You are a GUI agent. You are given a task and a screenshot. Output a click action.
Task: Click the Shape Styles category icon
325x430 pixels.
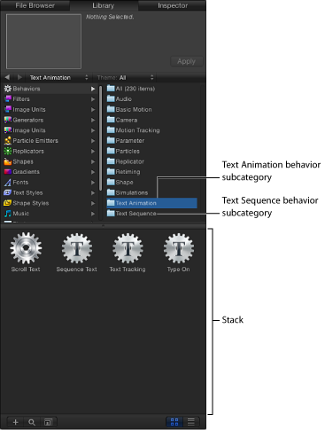(x=8, y=203)
